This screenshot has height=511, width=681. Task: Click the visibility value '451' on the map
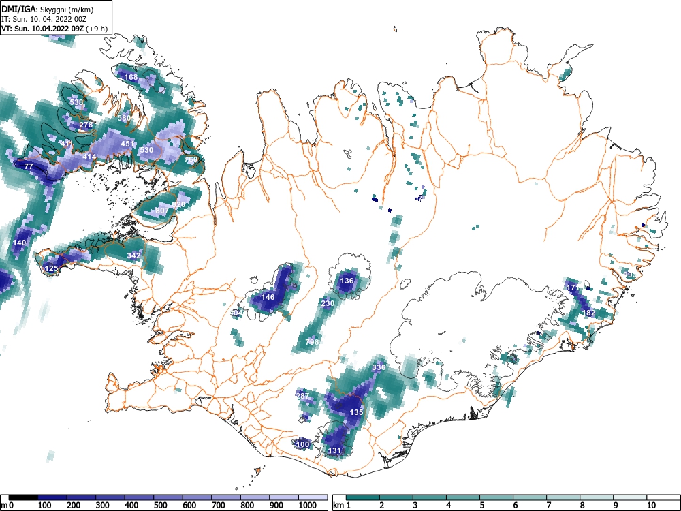click(127, 144)
